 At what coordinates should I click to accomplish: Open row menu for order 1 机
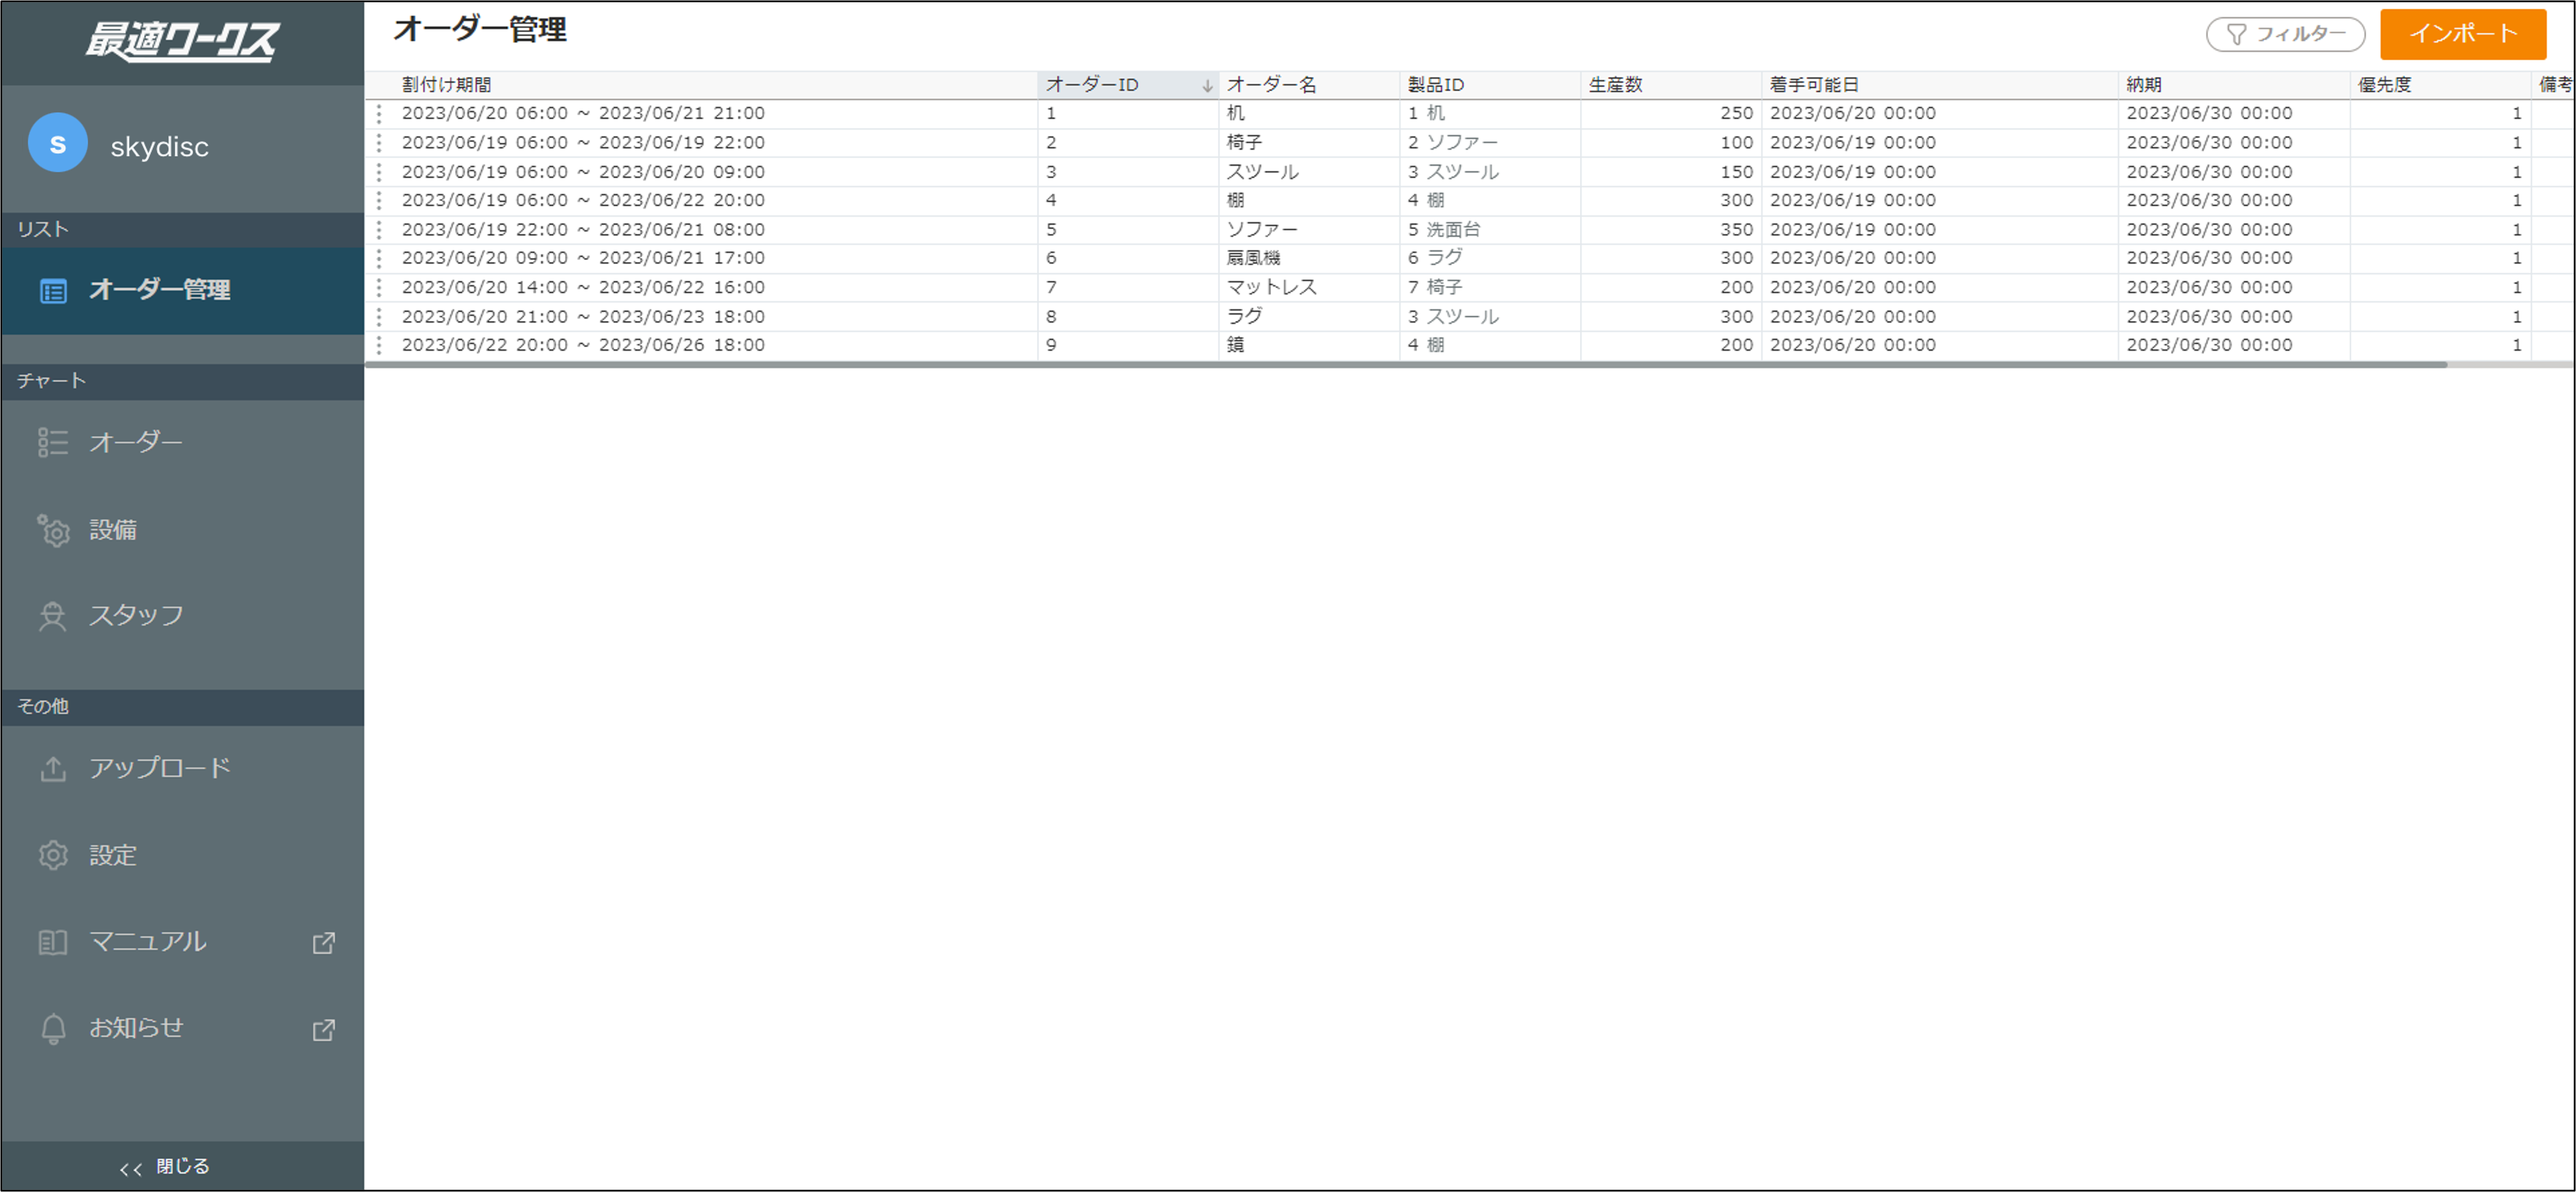[379, 114]
